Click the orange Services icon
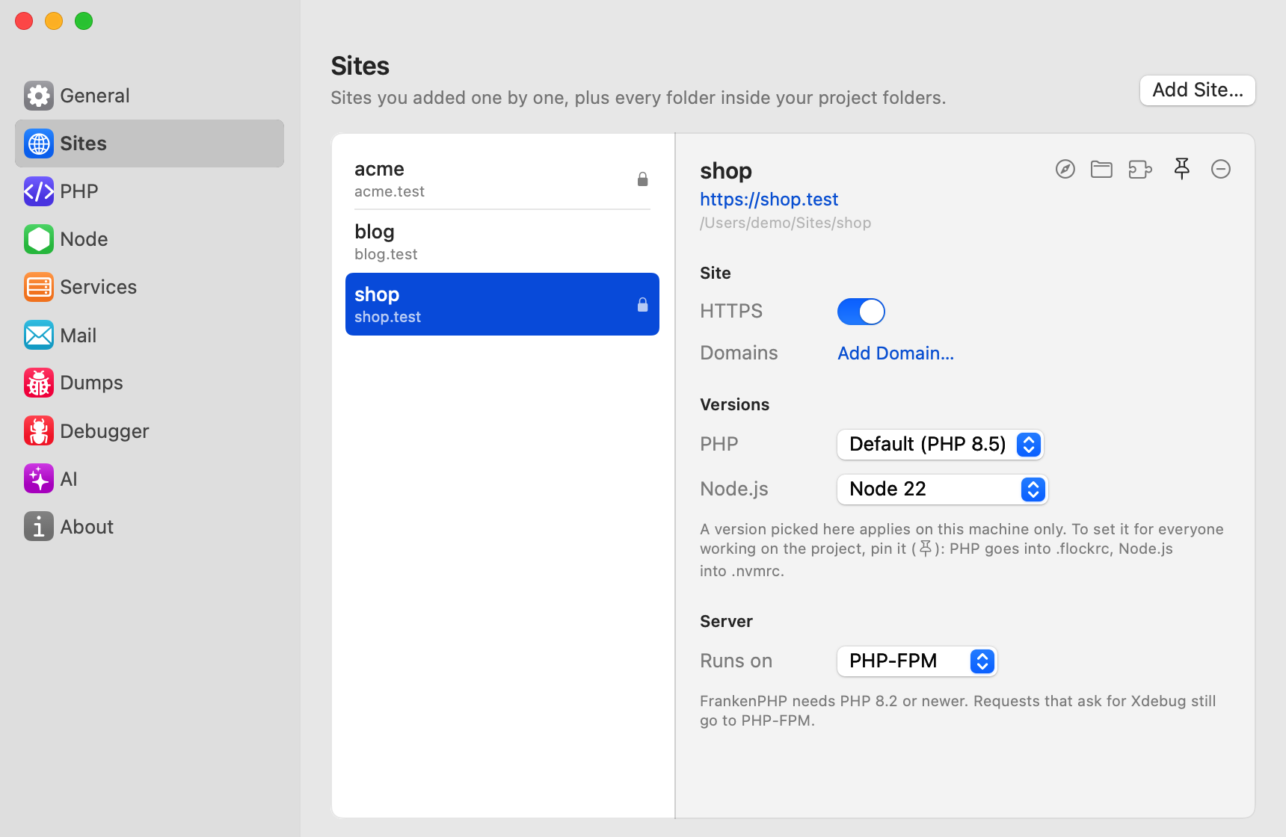Image resolution: width=1286 pixels, height=837 pixels. (39, 287)
